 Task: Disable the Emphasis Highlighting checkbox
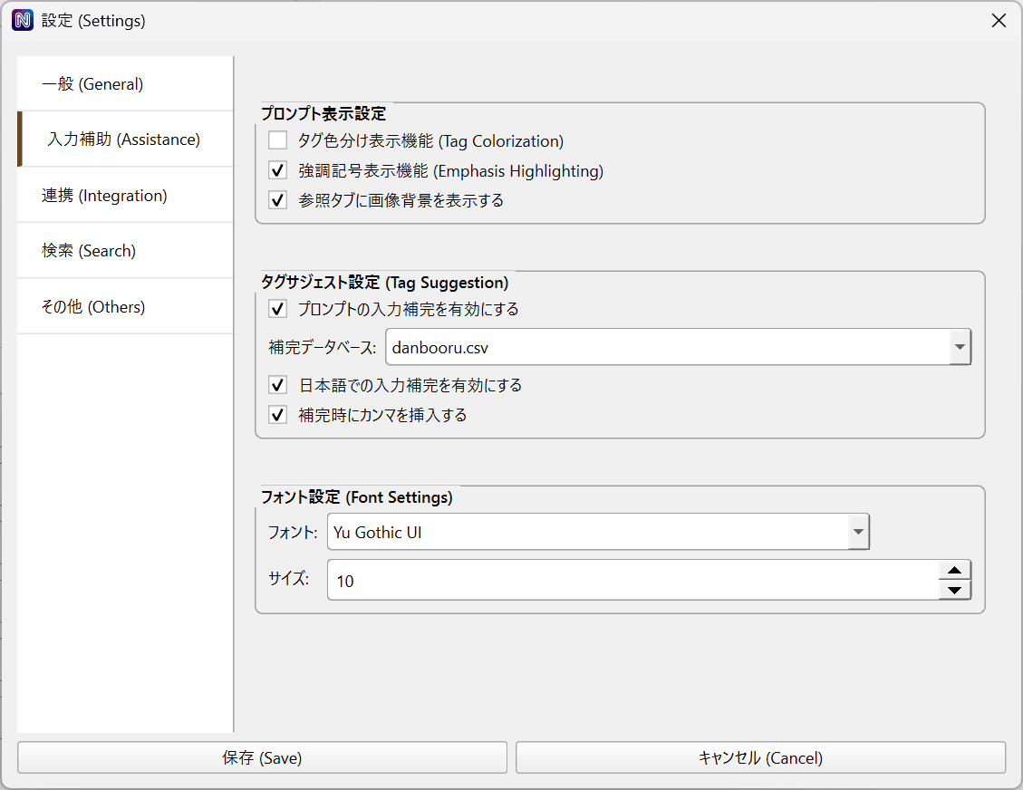278,170
